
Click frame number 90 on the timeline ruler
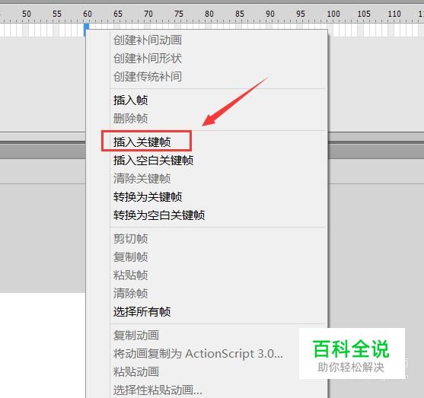point(270,14)
